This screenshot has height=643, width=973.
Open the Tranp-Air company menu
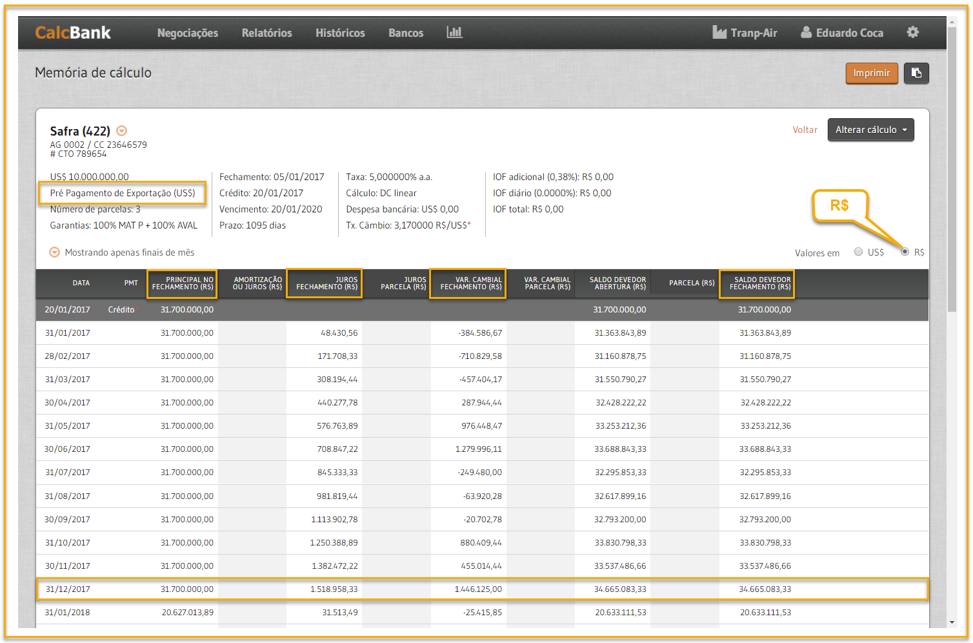click(x=745, y=33)
